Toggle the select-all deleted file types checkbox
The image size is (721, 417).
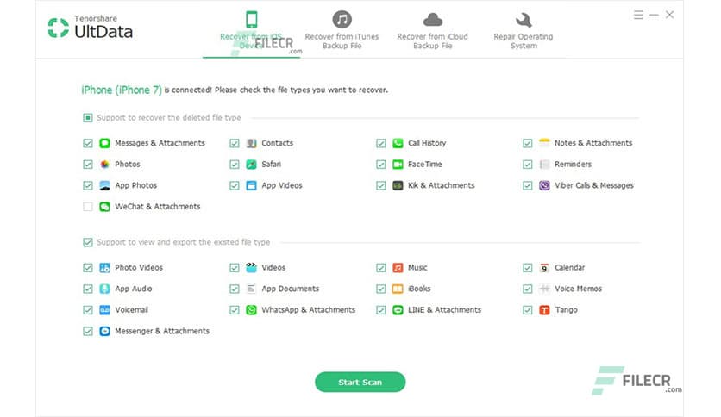(88, 118)
